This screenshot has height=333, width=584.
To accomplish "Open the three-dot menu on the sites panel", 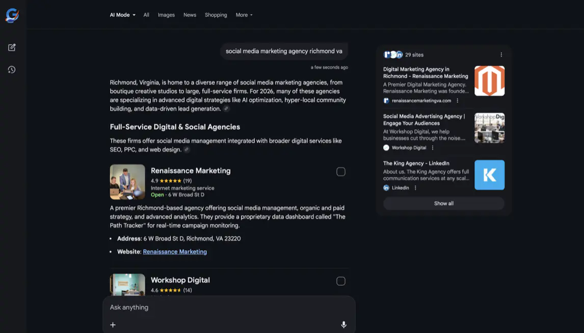I will click(x=501, y=54).
